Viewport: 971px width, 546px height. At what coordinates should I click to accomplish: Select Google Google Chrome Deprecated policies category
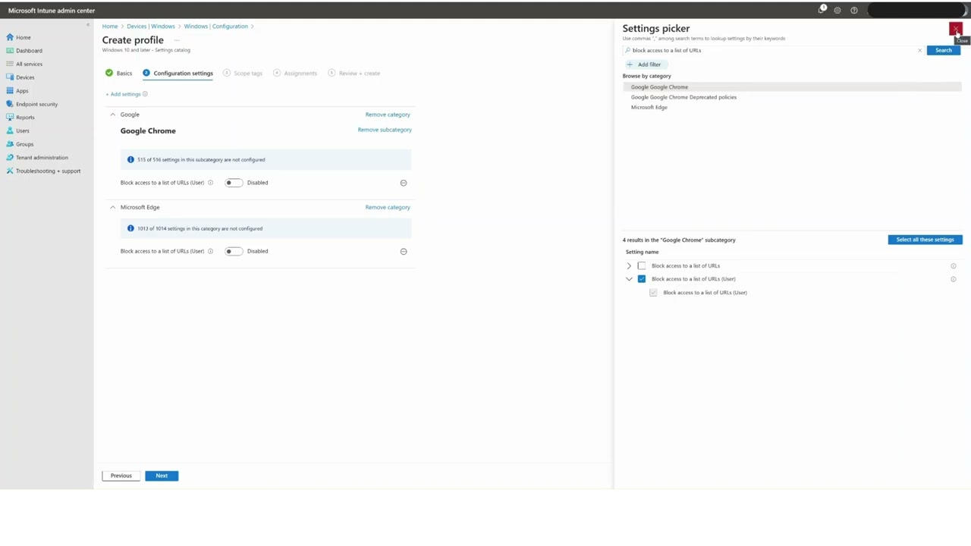click(x=683, y=97)
